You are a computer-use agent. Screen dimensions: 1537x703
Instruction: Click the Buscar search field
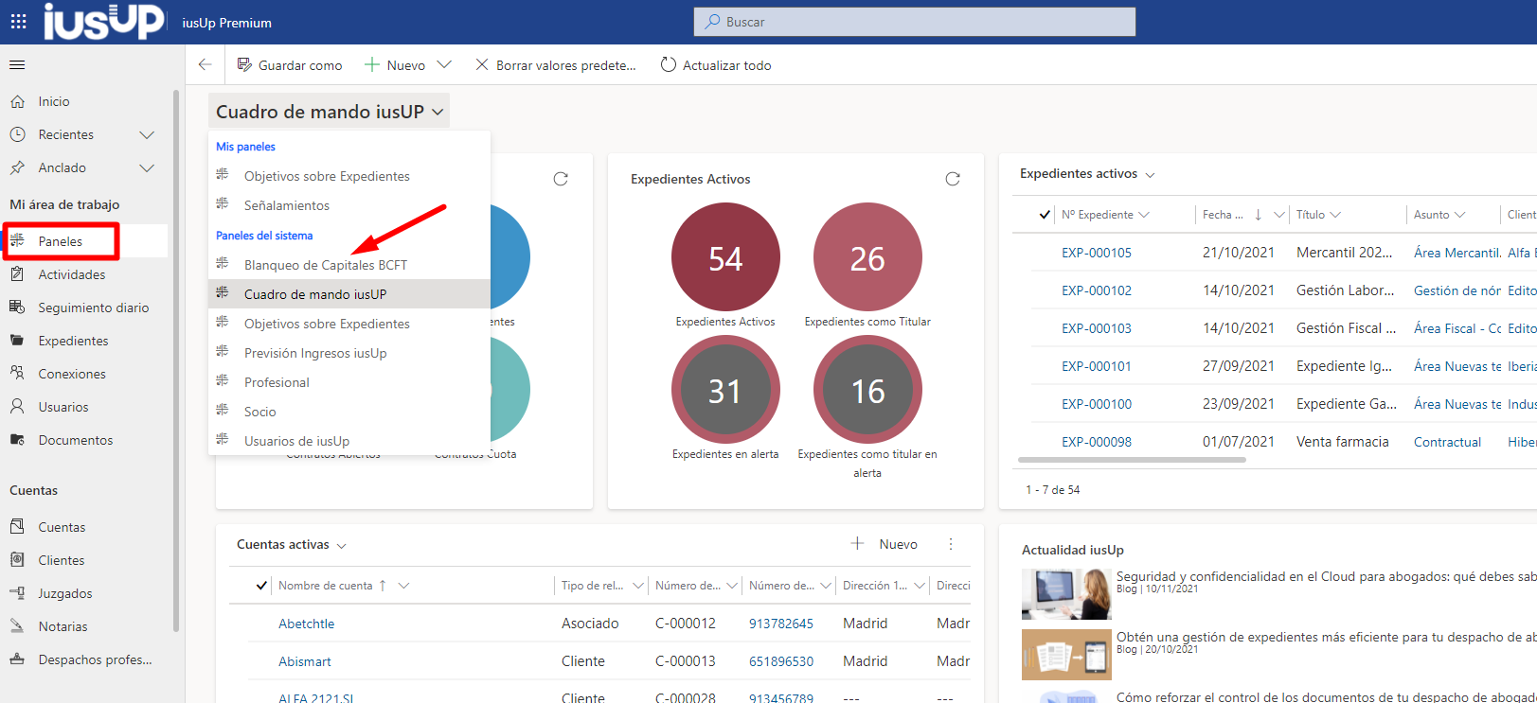point(914,22)
